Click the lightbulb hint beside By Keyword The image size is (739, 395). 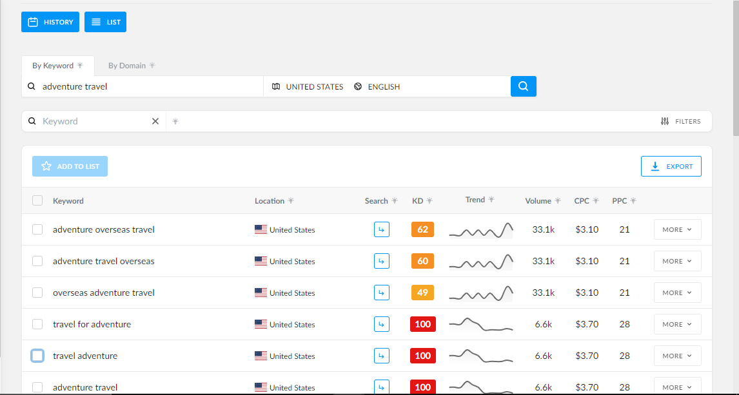tap(80, 66)
